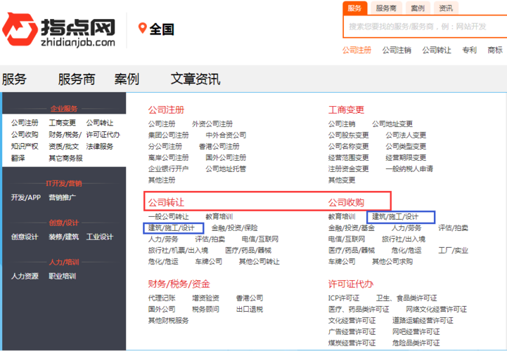Open 注册资金变更 link
This screenshot has height=351, width=507.
[349, 168]
